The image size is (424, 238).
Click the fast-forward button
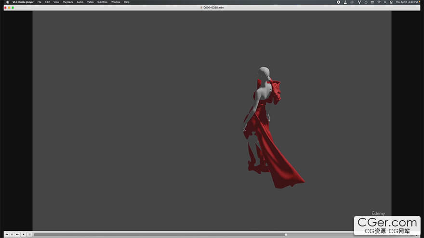17,234
